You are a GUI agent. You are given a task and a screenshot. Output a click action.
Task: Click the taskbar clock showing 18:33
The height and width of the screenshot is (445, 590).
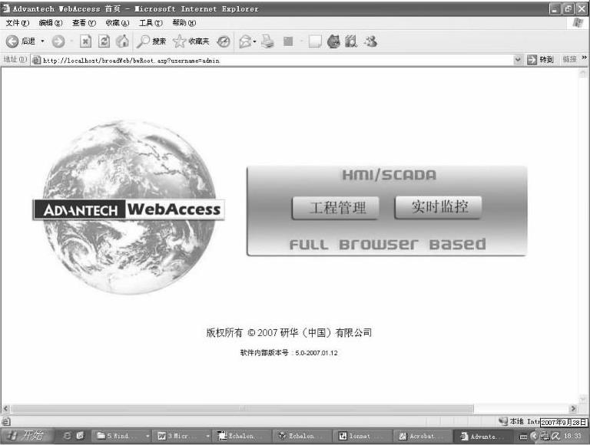coord(572,436)
